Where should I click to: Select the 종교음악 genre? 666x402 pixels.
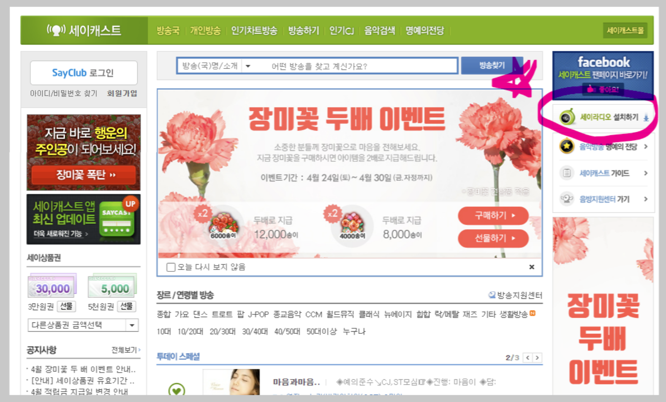287,314
